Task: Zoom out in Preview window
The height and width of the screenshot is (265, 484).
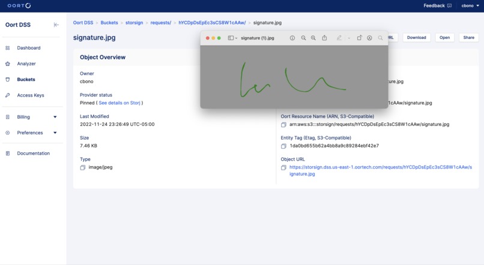Action: click(x=303, y=38)
